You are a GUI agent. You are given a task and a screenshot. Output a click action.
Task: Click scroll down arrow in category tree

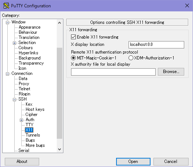[59, 149]
